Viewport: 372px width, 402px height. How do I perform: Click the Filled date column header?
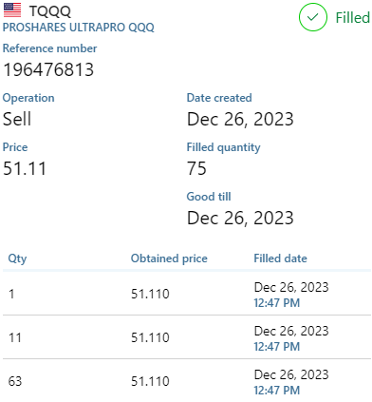tap(280, 258)
